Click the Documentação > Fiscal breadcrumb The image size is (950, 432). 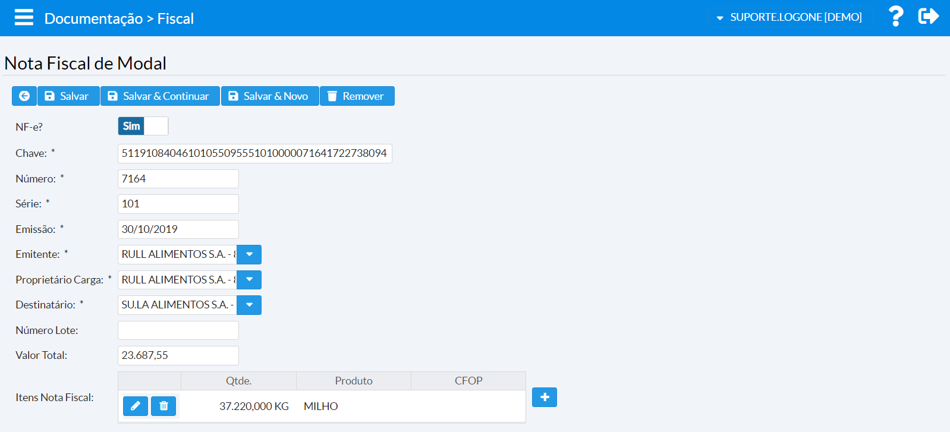pos(119,18)
